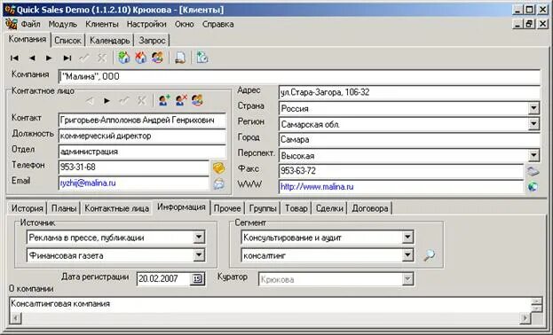Open the Файл menu

pos(31,24)
